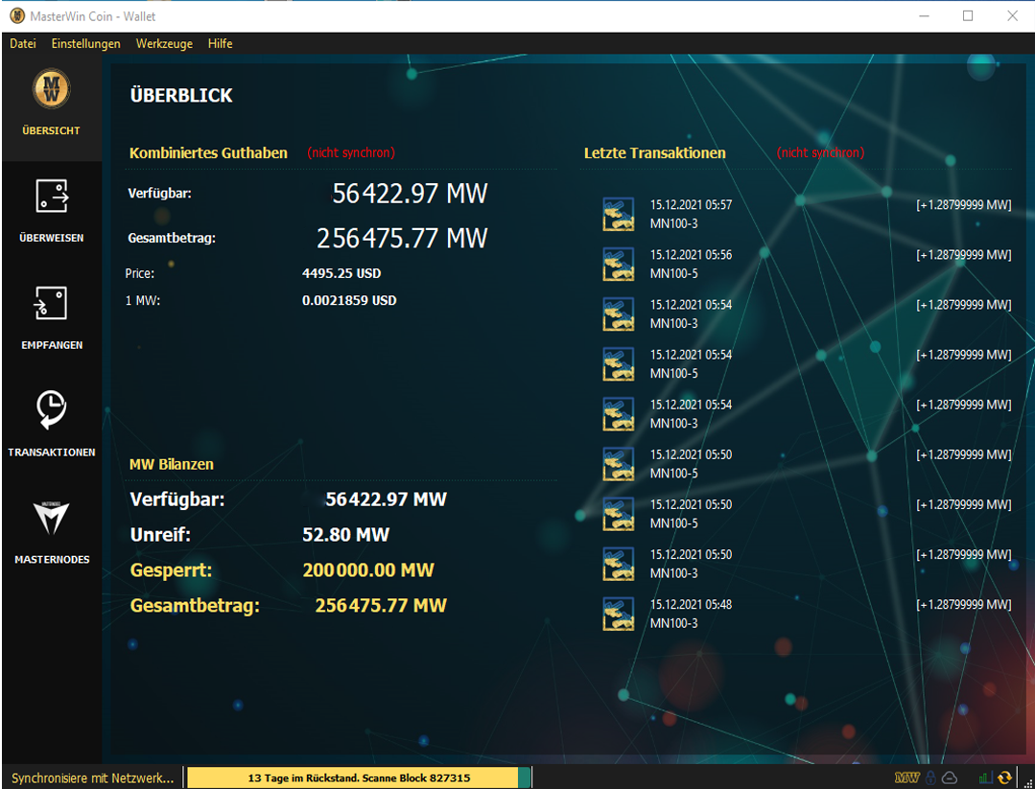Image resolution: width=1035 pixels, height=789 pixels.
Task: Click the 05:48 MN100-3 transaction icon
Action: 618,614
